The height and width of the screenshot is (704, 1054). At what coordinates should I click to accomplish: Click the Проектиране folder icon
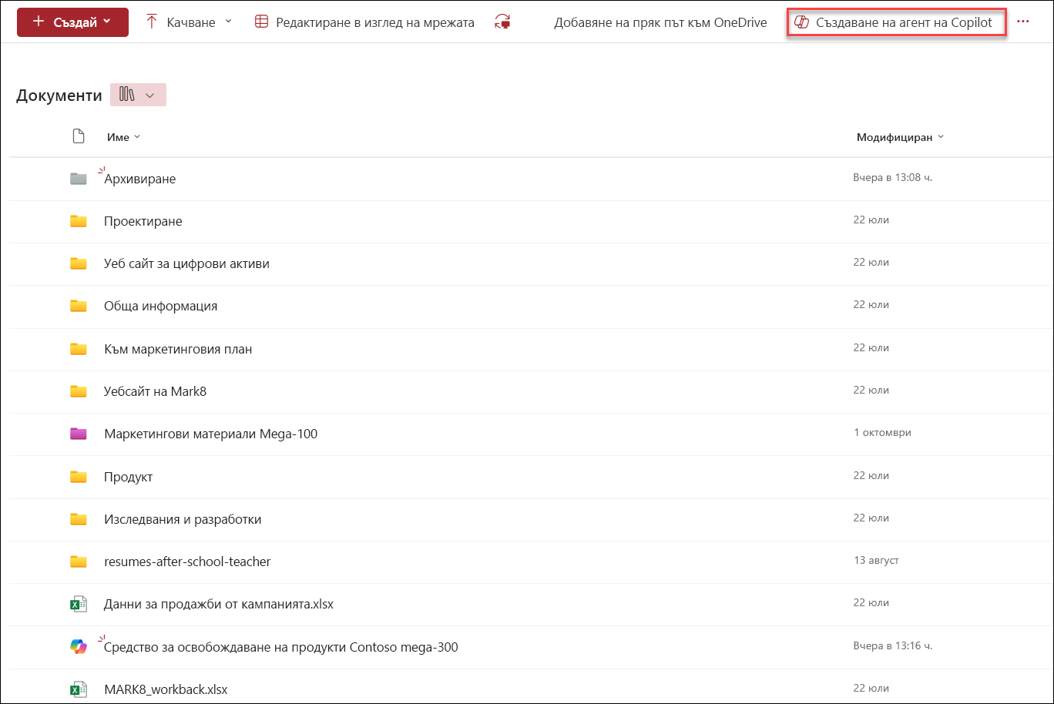coord(78,221)
